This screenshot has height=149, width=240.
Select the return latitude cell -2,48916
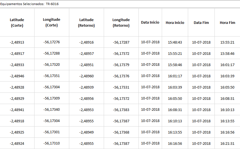[86, 42]
